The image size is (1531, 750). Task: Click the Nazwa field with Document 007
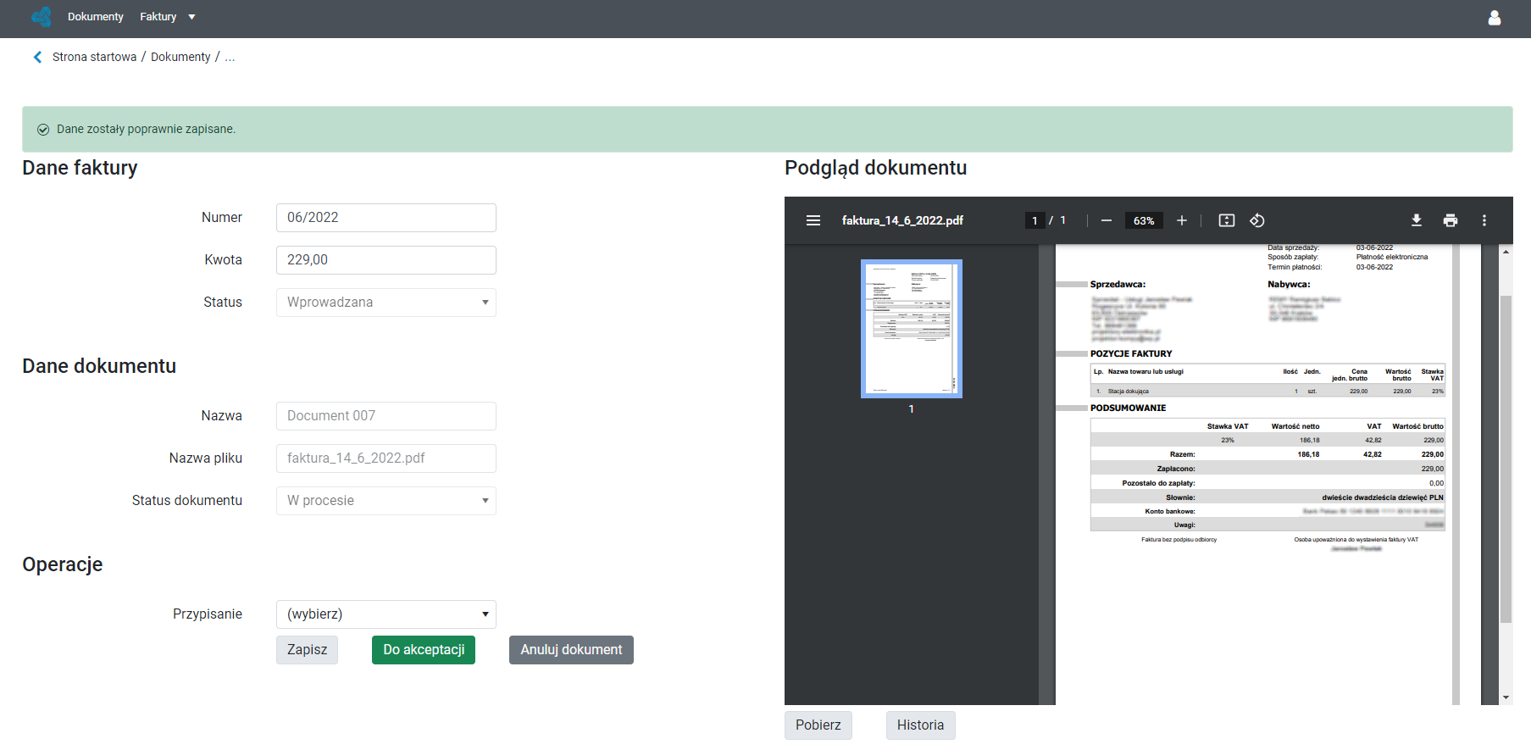click(386, 416)
